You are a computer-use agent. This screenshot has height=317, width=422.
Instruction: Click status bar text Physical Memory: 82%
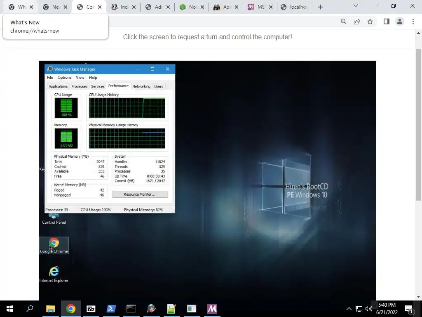pos(143,210)
